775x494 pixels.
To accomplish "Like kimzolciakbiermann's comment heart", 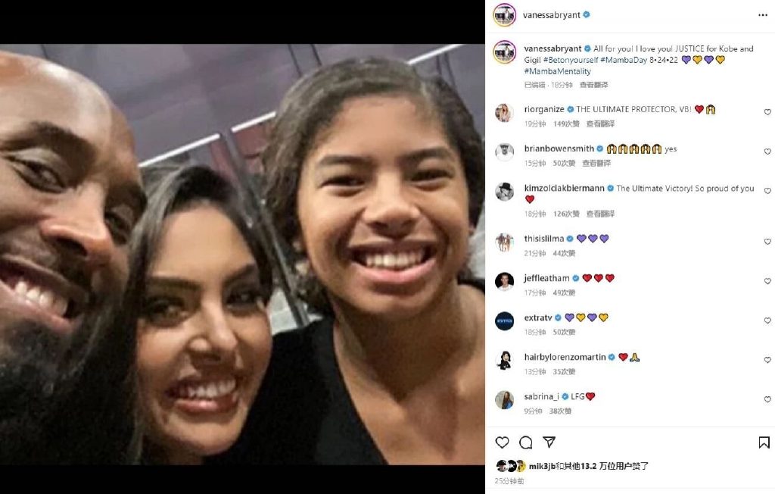I will point(767,191).
